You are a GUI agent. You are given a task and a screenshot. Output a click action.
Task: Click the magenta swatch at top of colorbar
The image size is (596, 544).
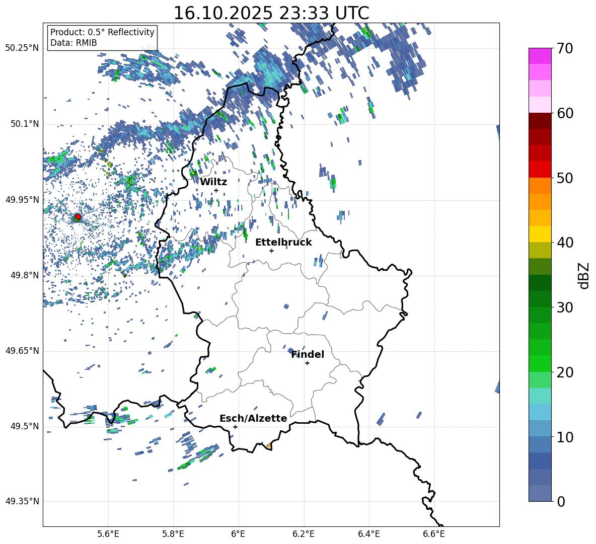pyautogui.click(x=540, y=56)
